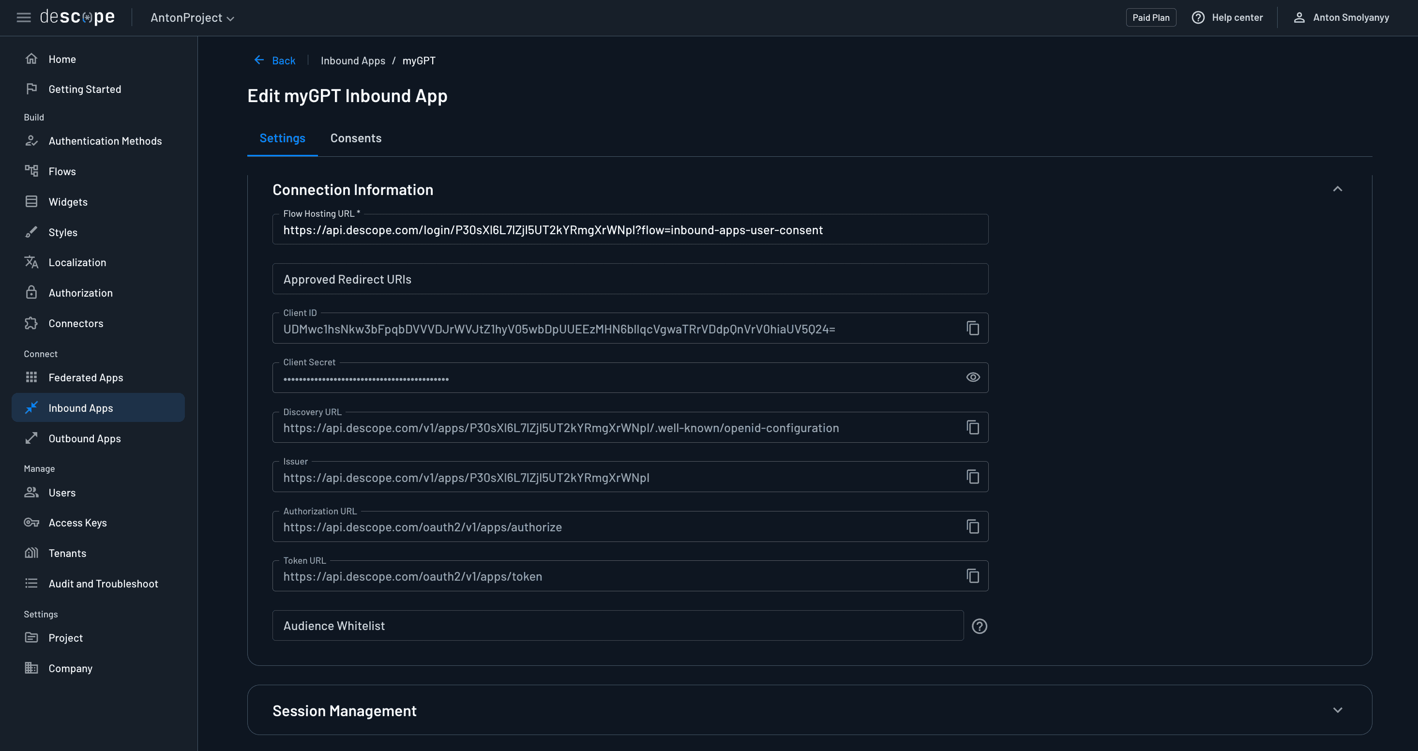1418x751 pixels.
Task: Open Authentication Methods from the sidebar
Action: click(x=105, y=141)
